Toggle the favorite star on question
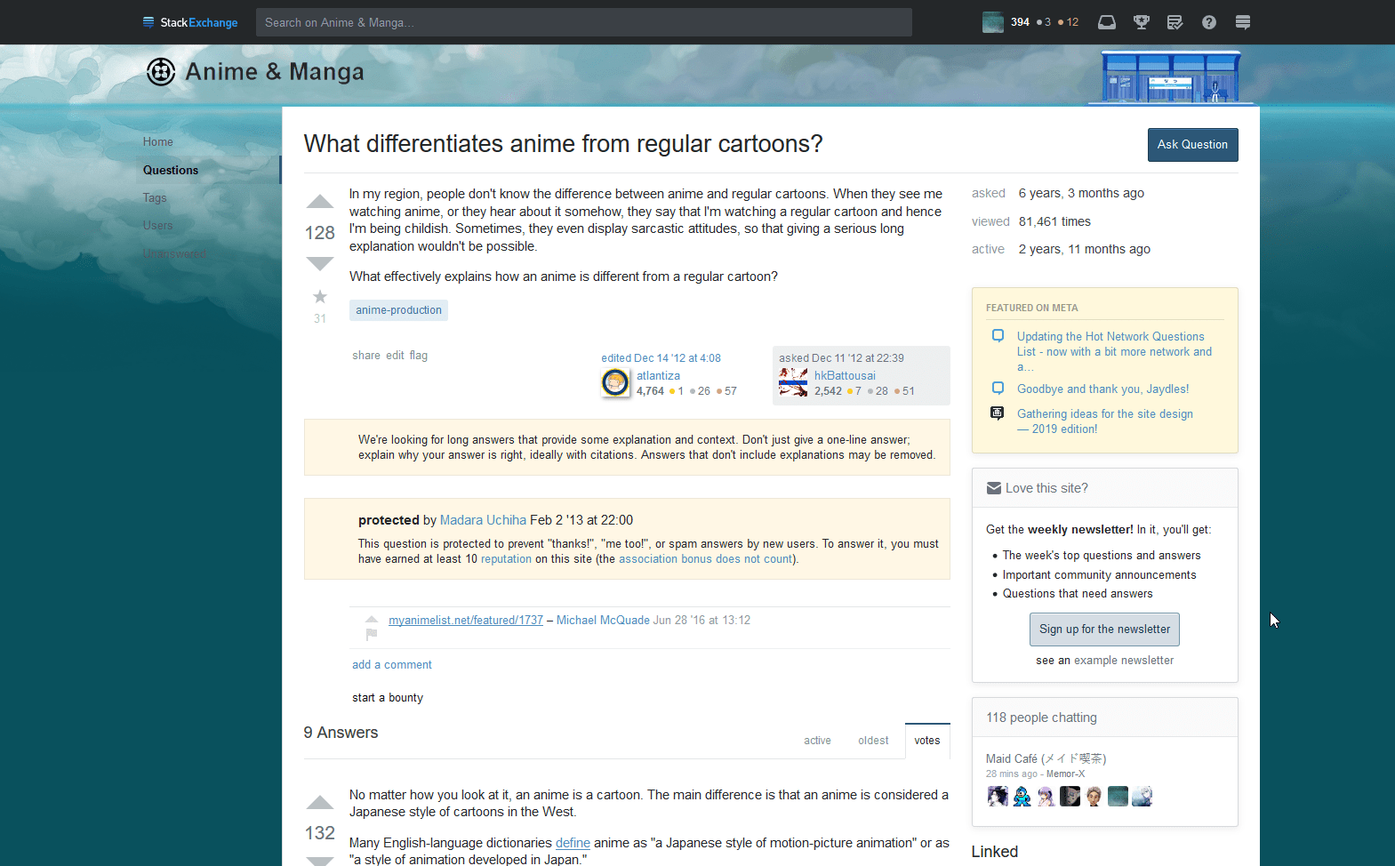This screenshot has width=1395, height=866. 320,297
